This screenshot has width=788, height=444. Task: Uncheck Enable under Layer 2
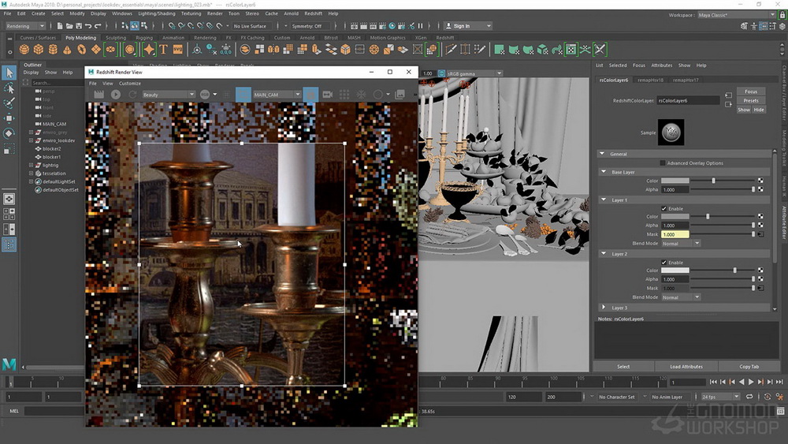click(x=663, y=263)
